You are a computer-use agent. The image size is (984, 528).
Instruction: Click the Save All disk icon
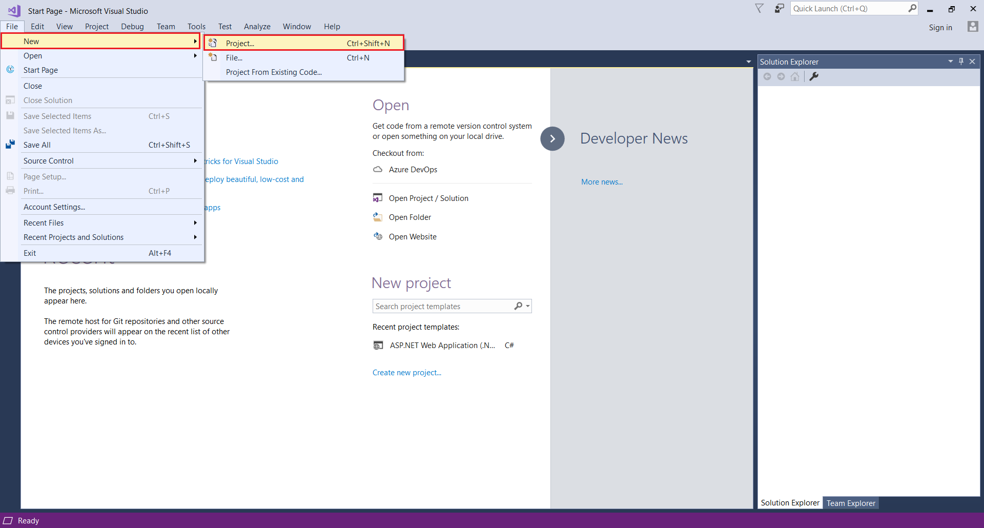pyautogui.click(x=10, y=145)
